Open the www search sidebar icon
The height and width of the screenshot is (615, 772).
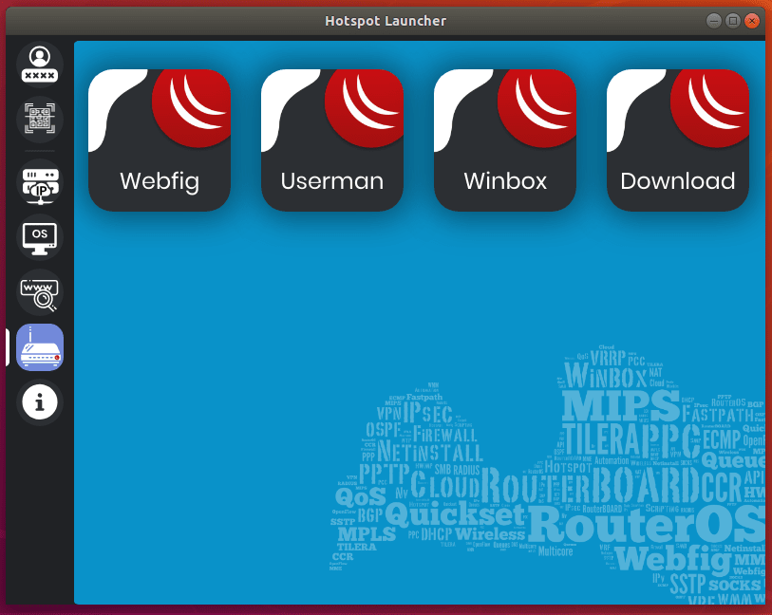39,292
